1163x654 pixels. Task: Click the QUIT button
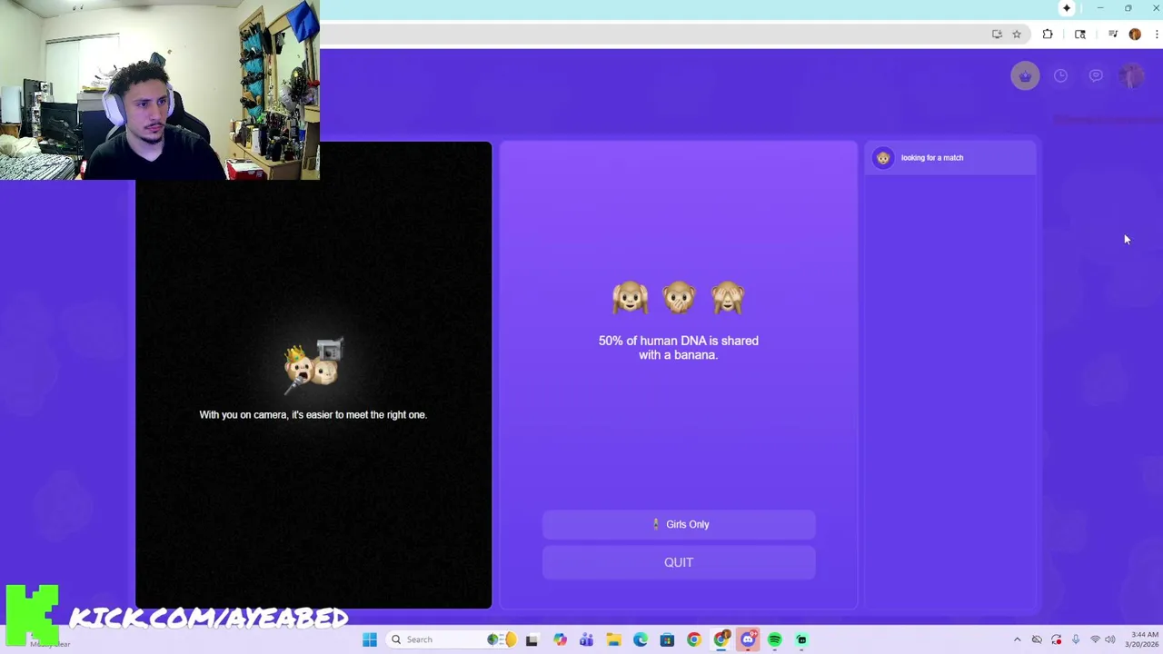coord(679,562)
